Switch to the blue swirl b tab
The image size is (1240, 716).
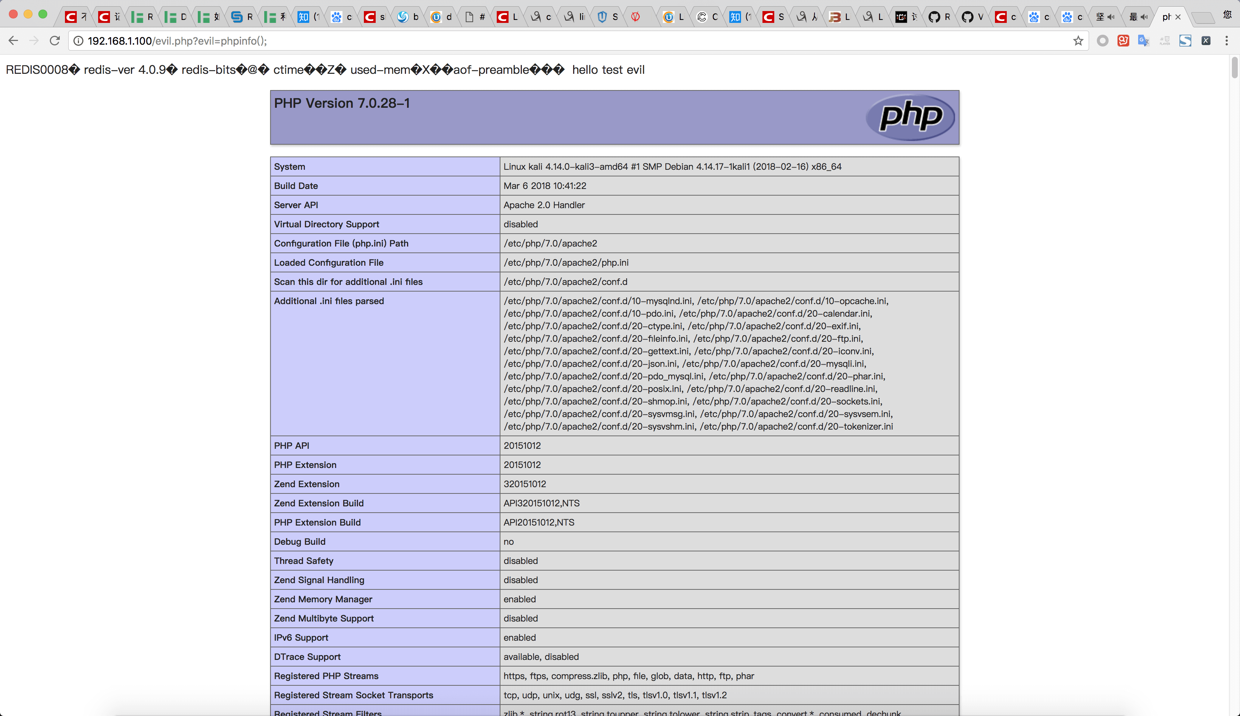tap(407, 17)
